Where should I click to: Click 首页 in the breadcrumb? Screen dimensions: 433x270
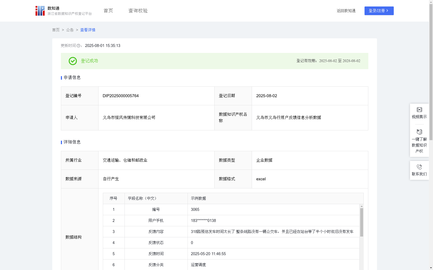(56, 30)
